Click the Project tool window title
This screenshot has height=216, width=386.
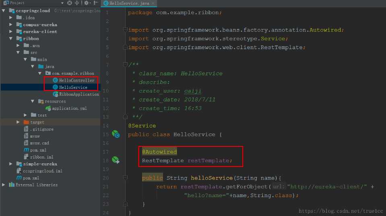[17, 3]
